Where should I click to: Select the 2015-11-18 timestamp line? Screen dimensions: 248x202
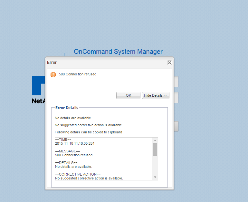coord(75,144)
